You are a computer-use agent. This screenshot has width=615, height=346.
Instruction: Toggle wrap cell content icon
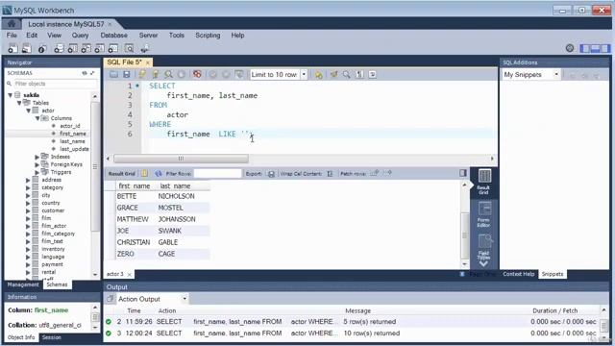click(x=330, y=173)
